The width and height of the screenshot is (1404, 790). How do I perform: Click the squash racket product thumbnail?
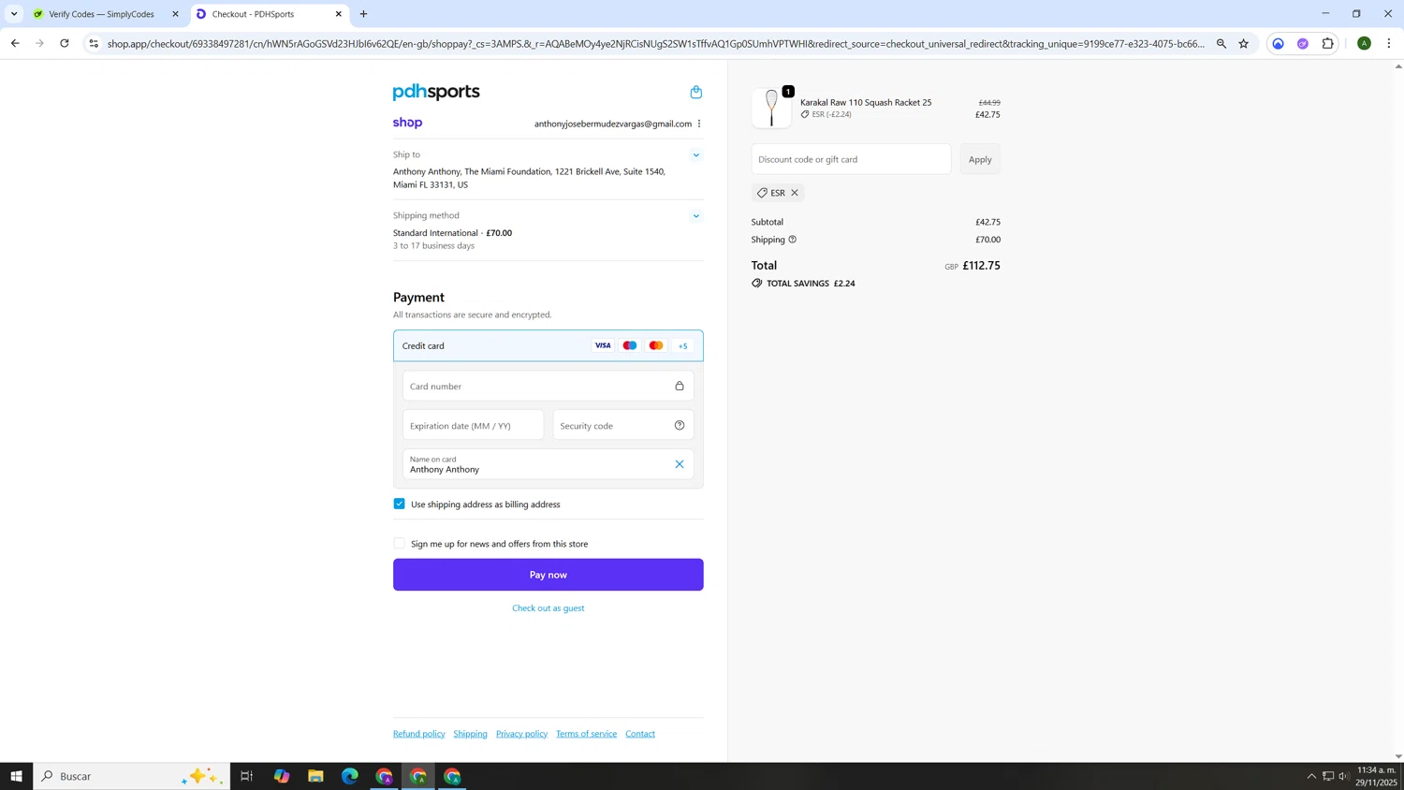point(771,109)
